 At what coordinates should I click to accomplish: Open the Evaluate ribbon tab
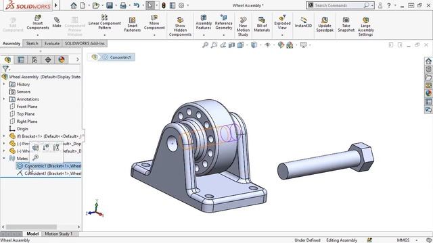click(x=52, y=43)
